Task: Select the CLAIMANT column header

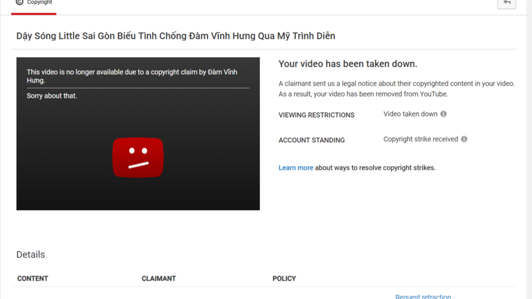Action: click(159, 278)
